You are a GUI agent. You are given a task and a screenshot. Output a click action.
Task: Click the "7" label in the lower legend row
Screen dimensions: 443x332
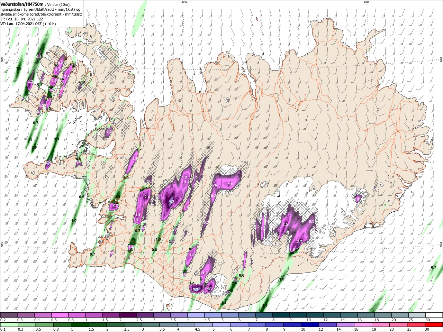coord(249,329)
